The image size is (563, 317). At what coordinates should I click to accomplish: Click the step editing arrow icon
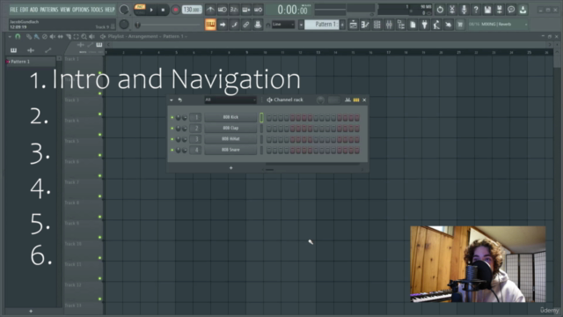223,25
